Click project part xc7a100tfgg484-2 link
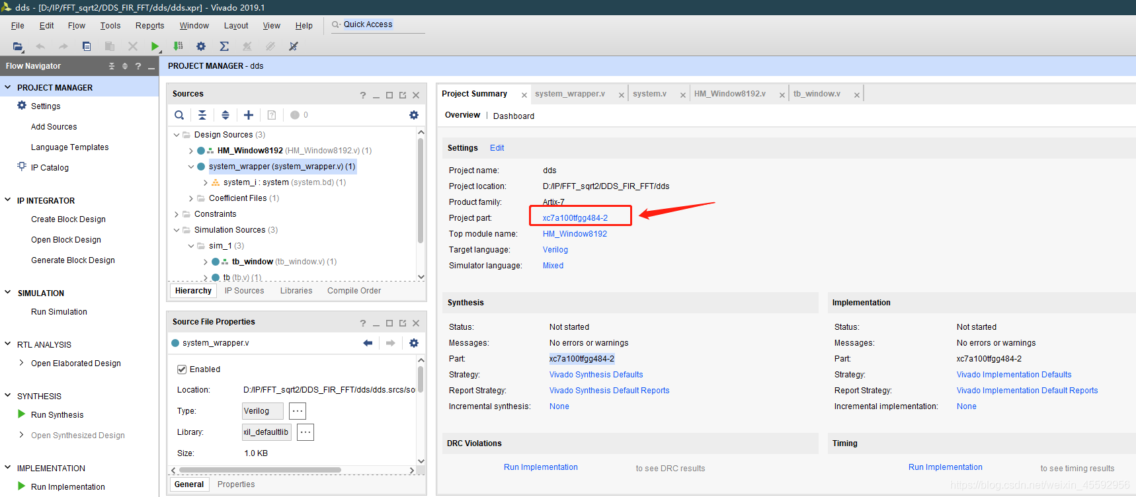This screenshot has height=497, width=1136. point(575,218)
